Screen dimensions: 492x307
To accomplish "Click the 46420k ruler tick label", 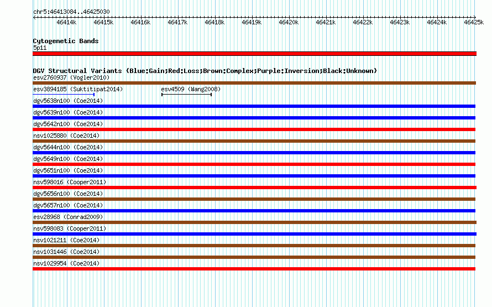I will point(289,22).
